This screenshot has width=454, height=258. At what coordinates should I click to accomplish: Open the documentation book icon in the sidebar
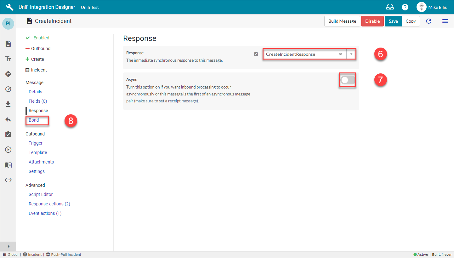pos(8,165)
